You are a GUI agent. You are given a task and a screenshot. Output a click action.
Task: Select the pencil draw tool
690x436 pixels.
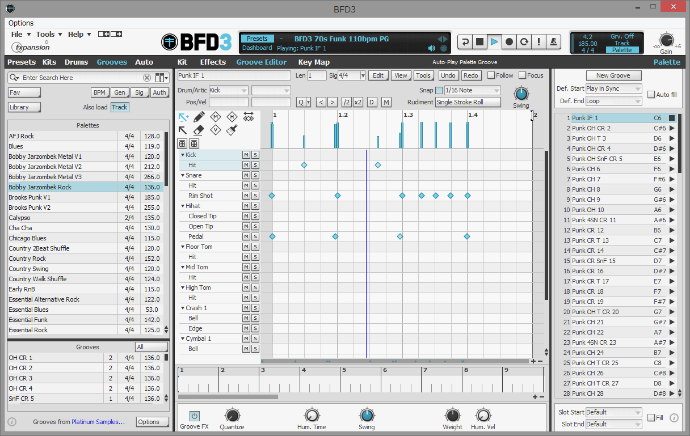tap(199, 117)
